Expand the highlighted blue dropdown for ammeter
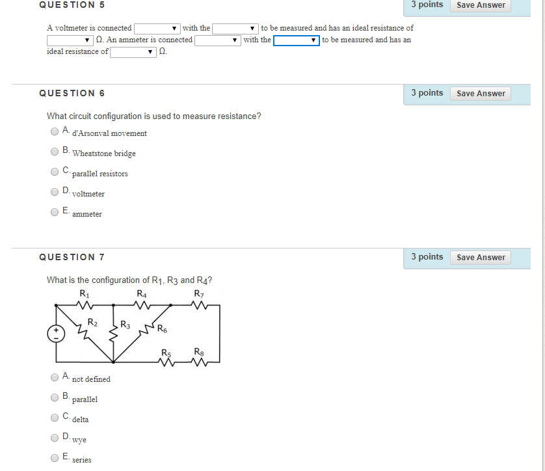 (297, 40)
